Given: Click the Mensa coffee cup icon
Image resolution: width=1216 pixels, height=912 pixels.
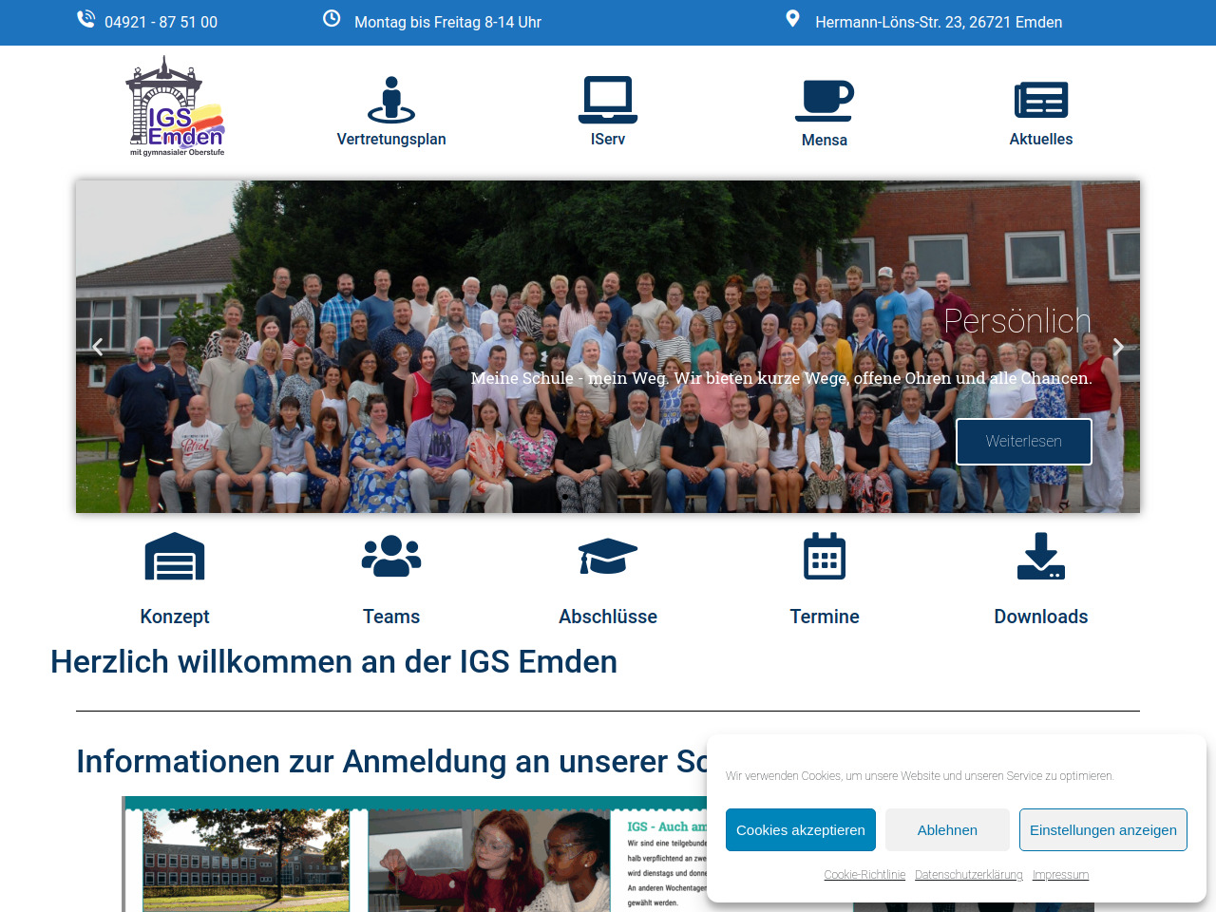Looking at the screenshot, I should (825, 101).
